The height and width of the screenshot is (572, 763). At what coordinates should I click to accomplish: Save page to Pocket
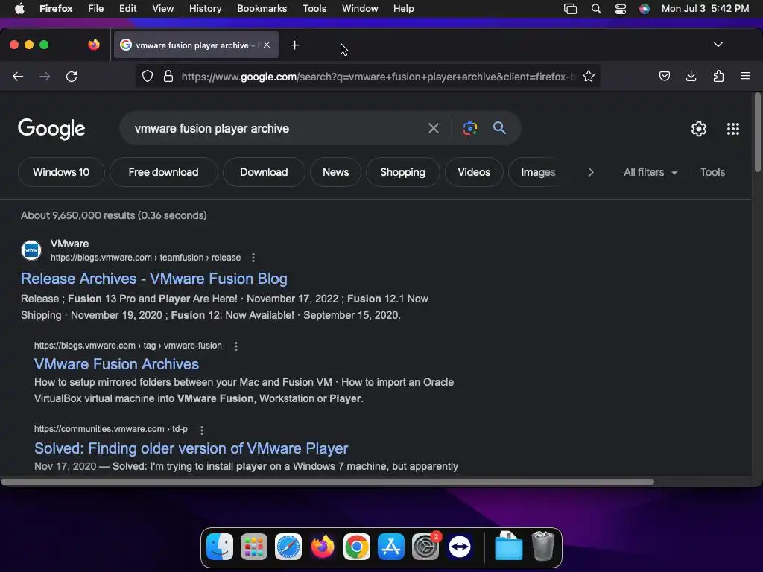tap(664, 76)
